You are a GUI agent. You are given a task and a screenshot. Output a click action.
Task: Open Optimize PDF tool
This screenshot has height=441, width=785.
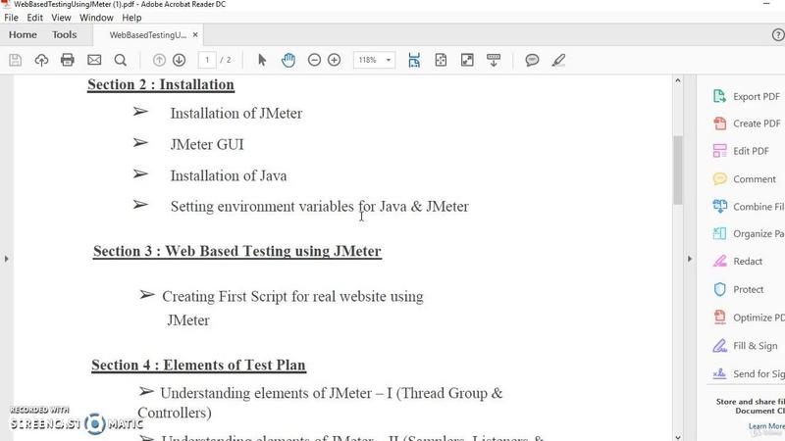[x=749, y=318]
